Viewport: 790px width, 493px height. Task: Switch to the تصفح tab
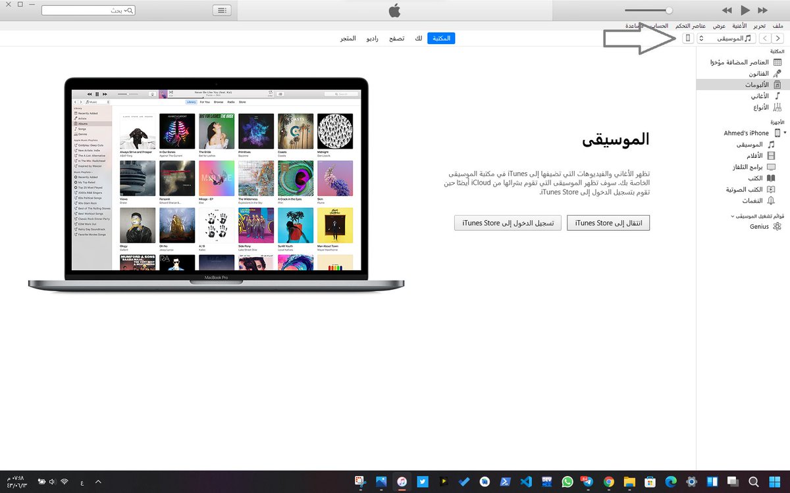[396, 39]
